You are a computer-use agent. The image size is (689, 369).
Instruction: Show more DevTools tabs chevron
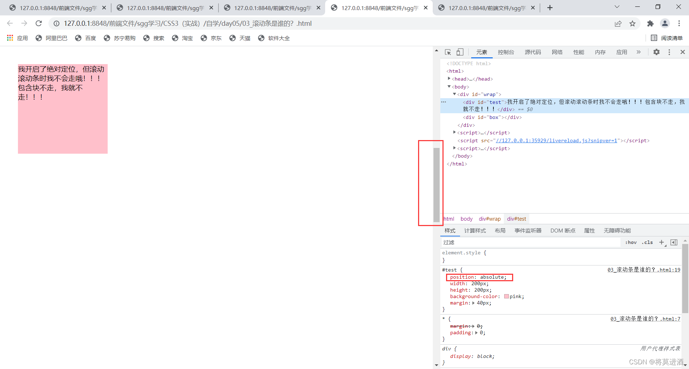[638, 52]
